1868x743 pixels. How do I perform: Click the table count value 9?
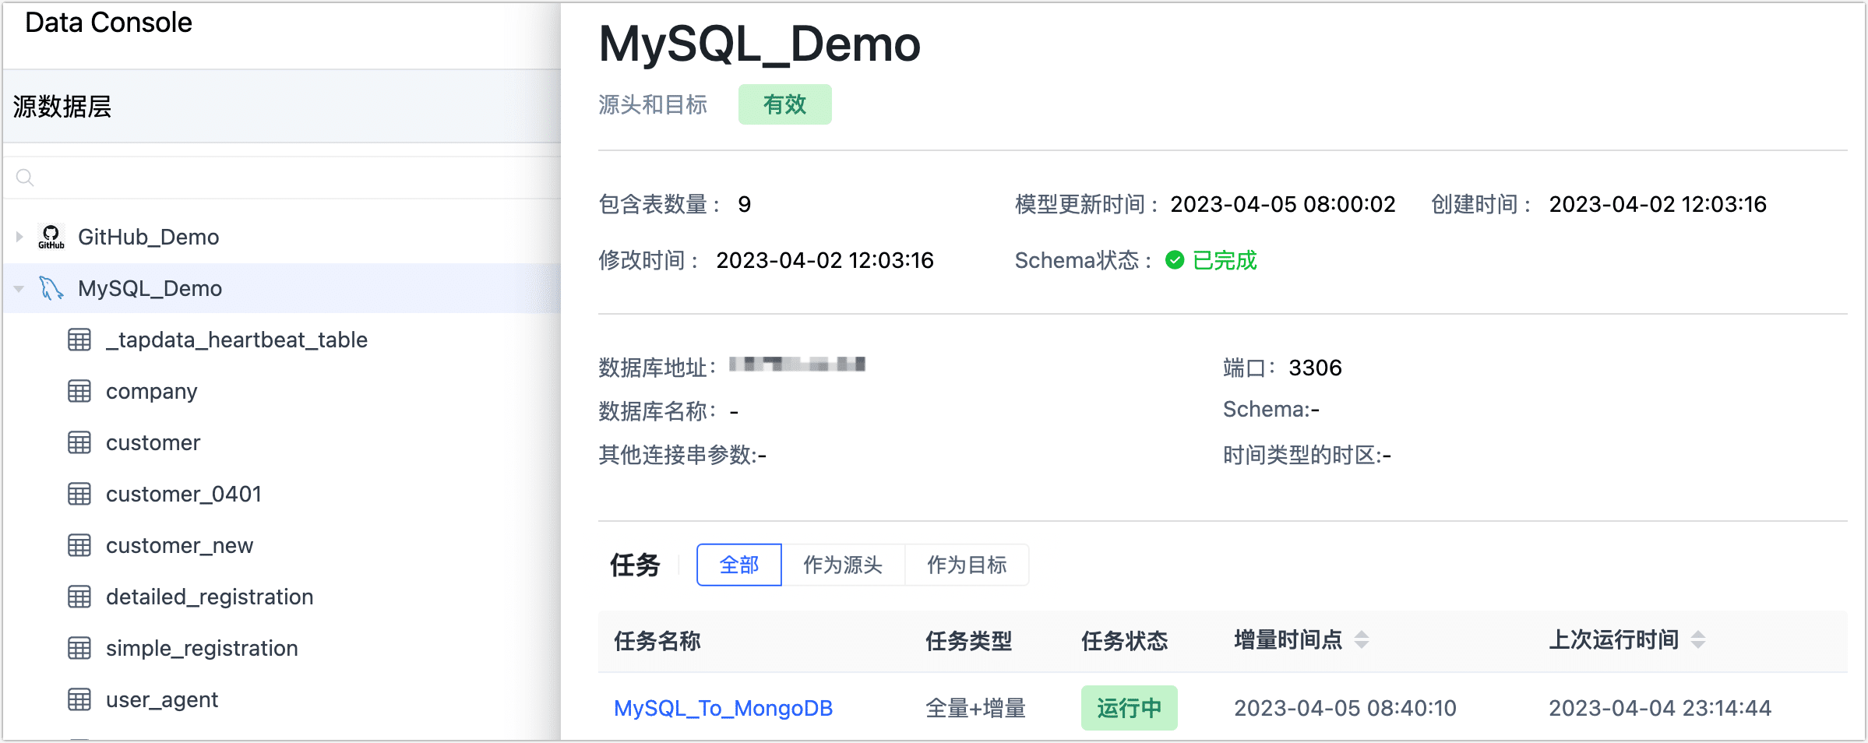[745, 204]
